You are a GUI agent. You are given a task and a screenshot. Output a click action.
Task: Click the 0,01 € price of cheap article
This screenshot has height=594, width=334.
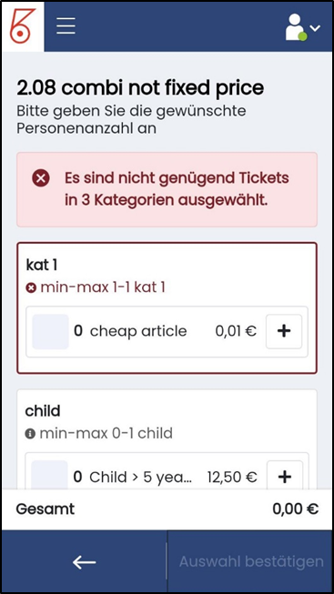236,331
